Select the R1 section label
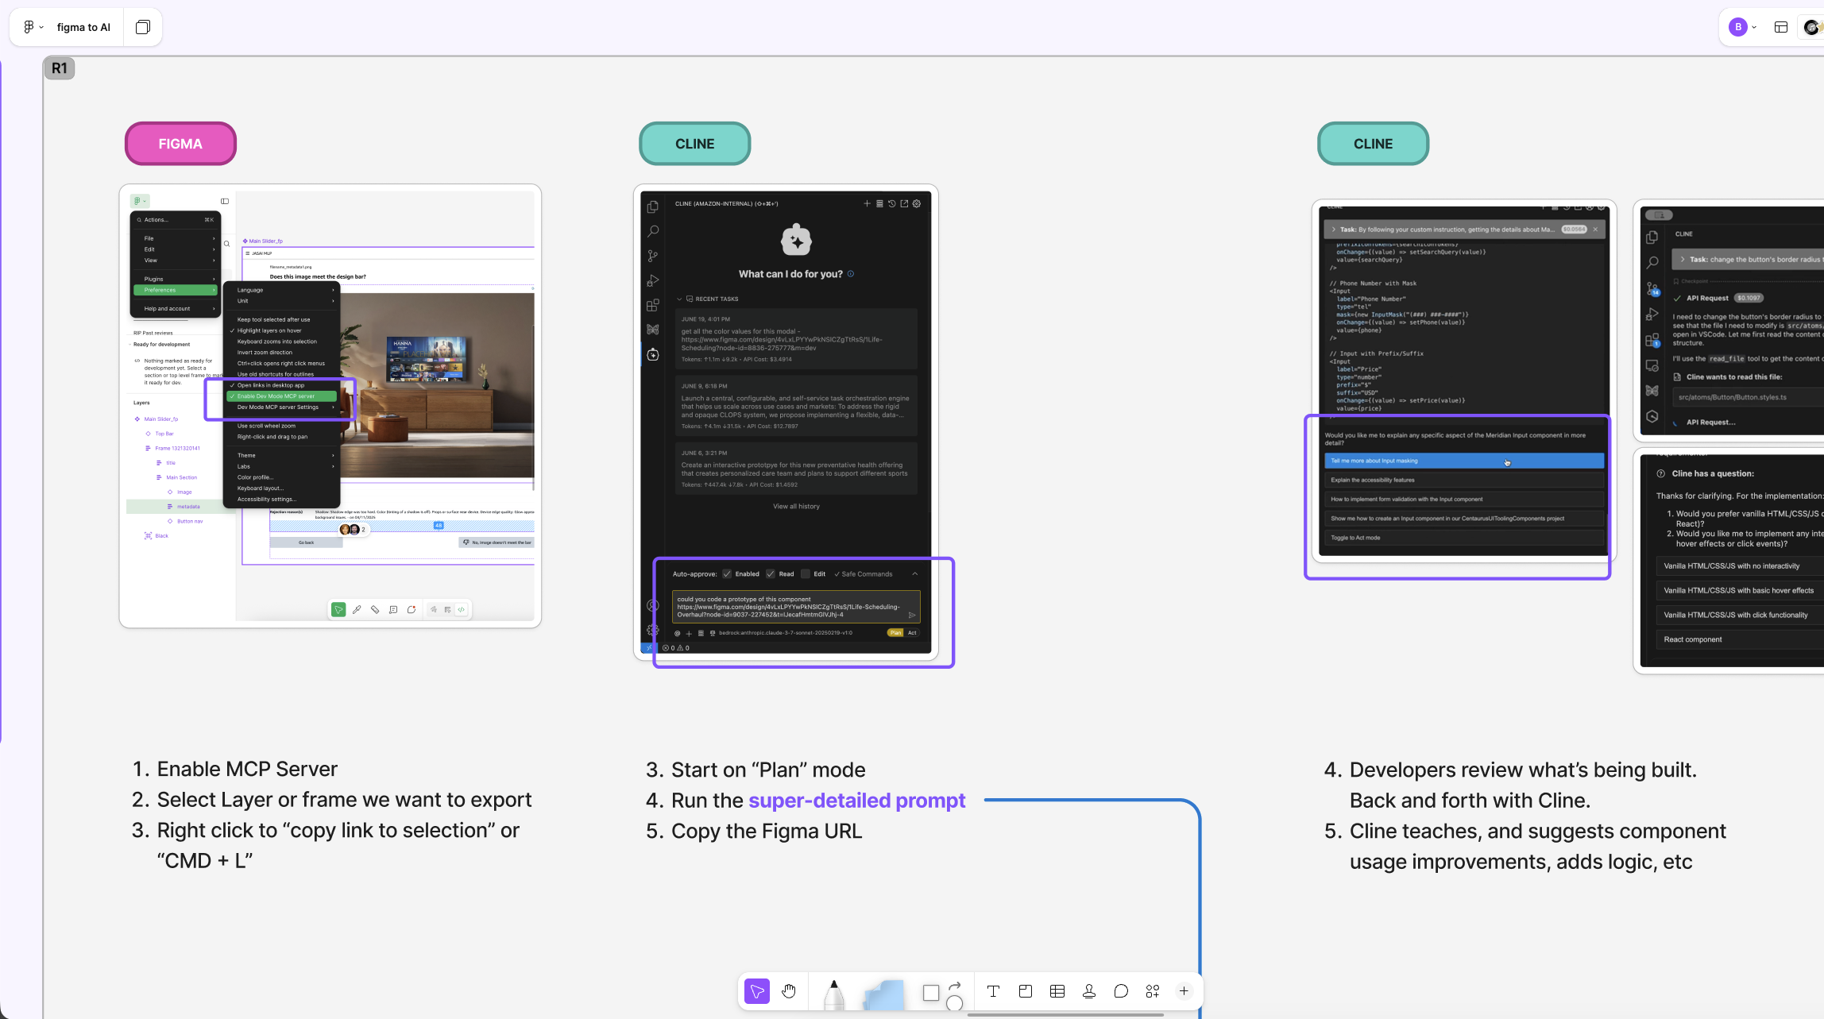The width and height of the screenshot is (1824, 1019). point(60,68)
